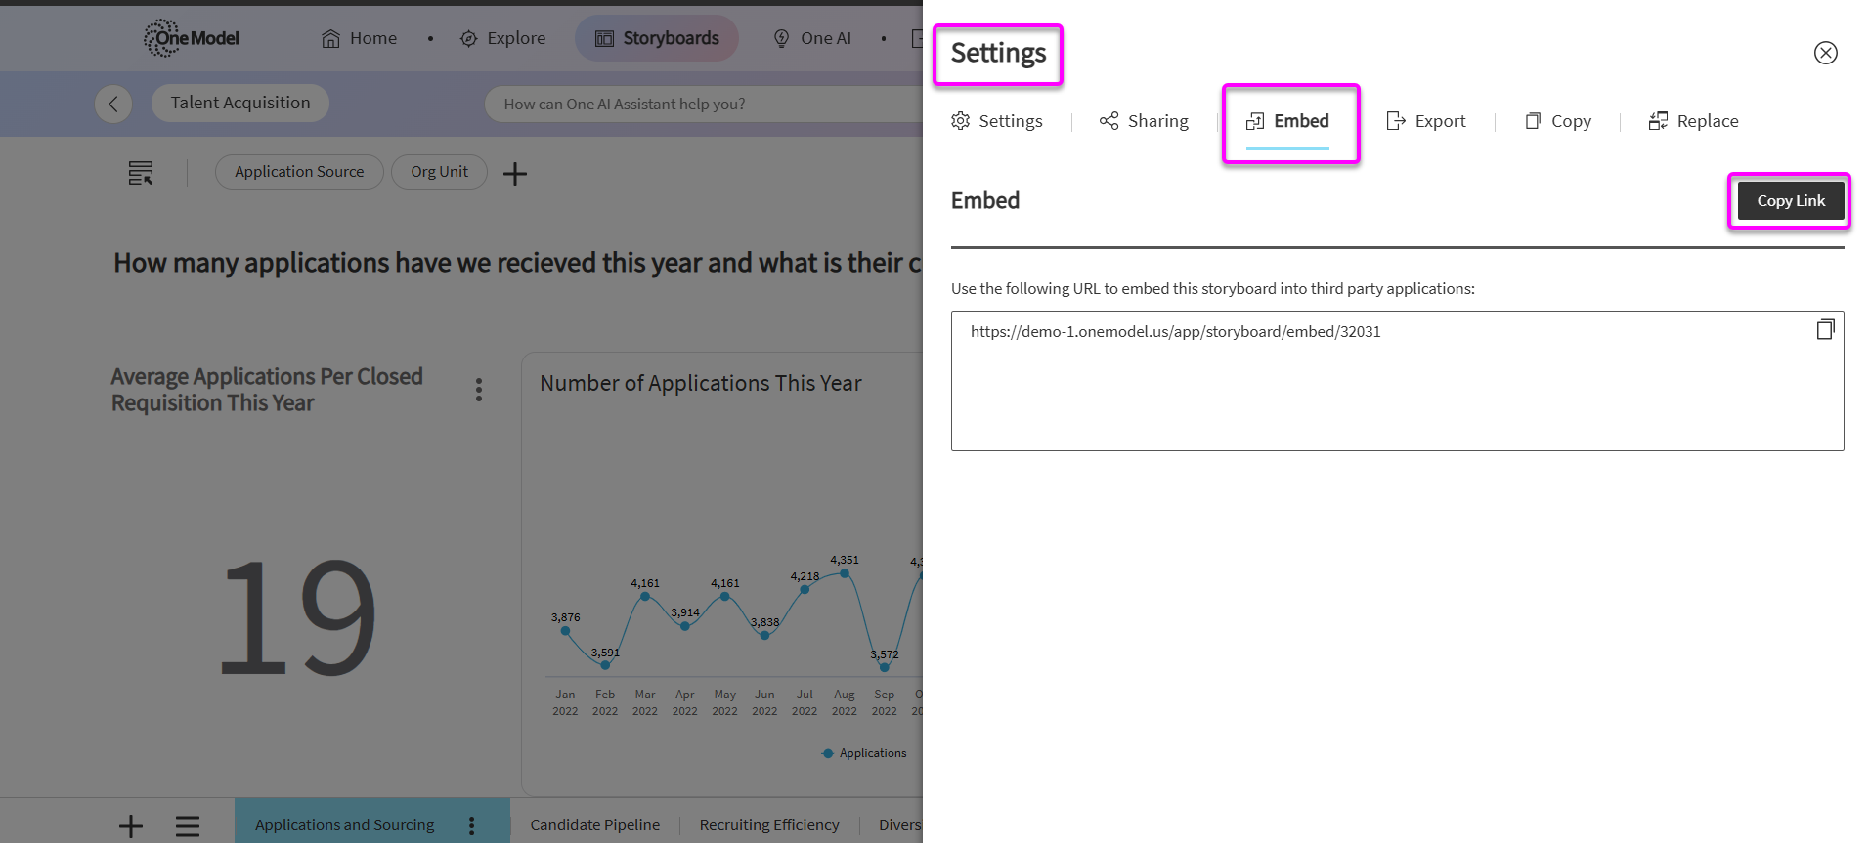Click copy icon inside embed URL box

1824,330
